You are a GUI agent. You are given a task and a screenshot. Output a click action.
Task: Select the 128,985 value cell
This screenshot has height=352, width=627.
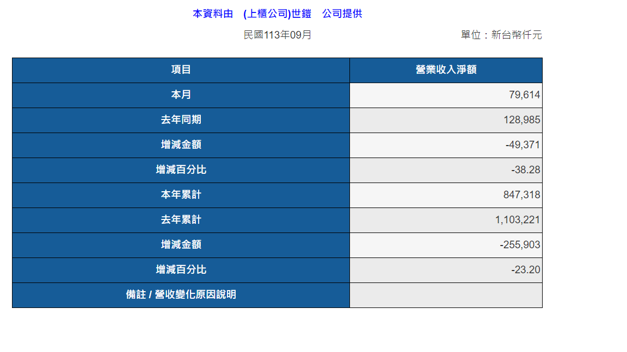[521, 120]
